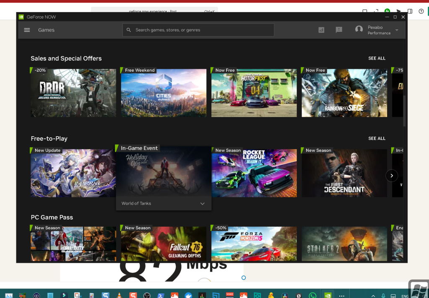The height and width of the screenshot is (298, 429).
Task: Click the GeForce NOW vertical scrollbar
Action: 404,111
